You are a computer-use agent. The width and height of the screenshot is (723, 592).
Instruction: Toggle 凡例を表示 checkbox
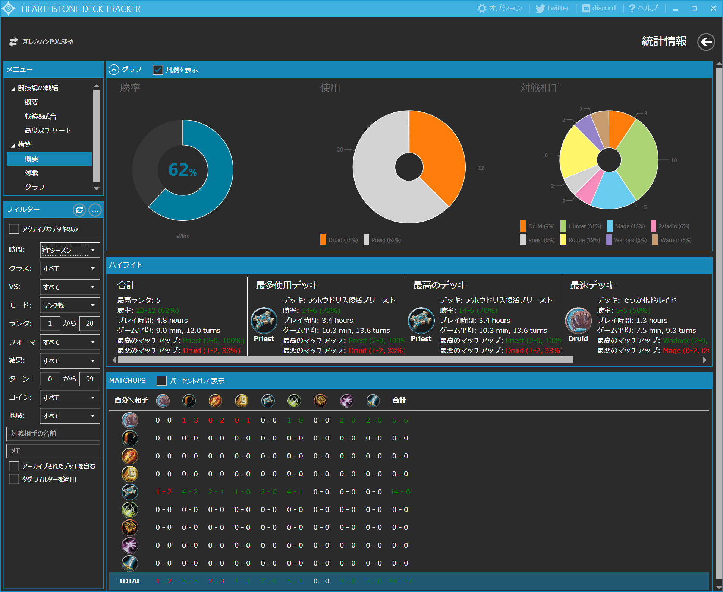(x=158, y=70)
